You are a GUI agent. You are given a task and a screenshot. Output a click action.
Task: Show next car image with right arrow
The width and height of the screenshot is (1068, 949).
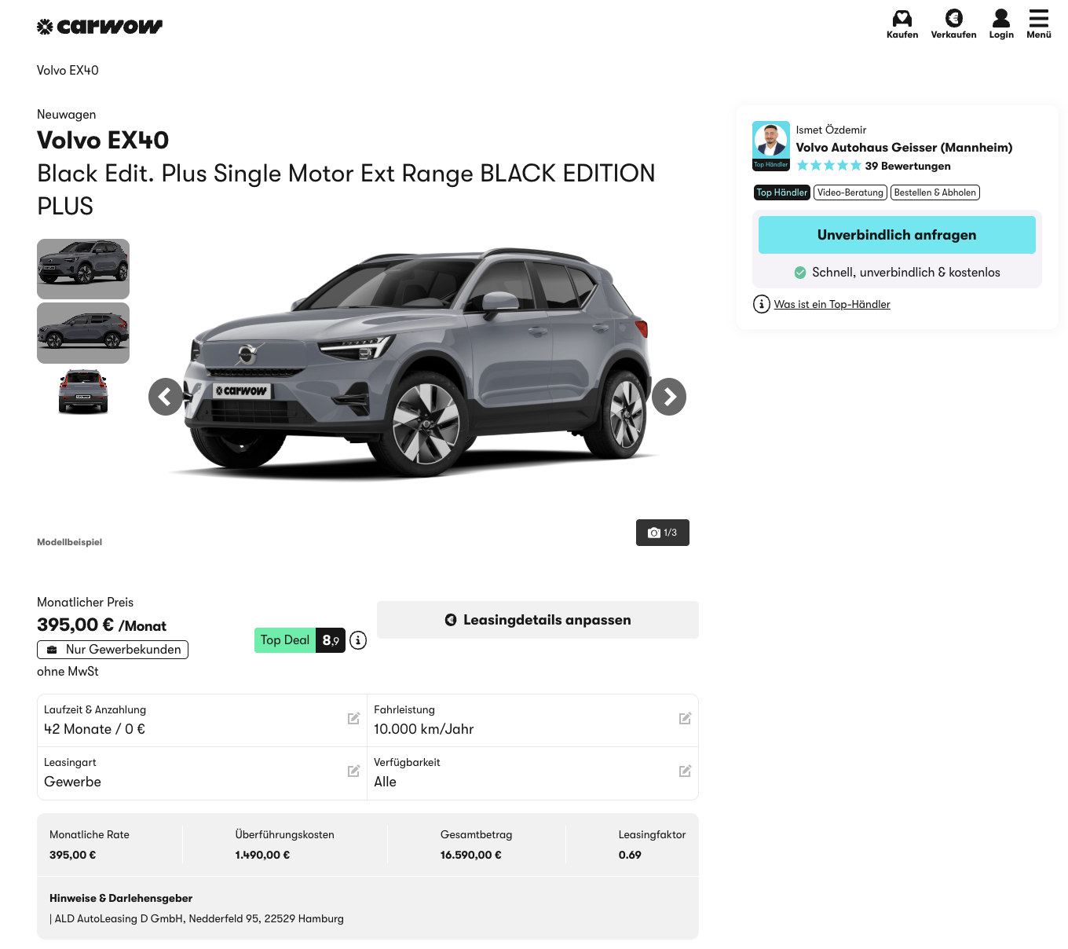[x=669, y=397]
